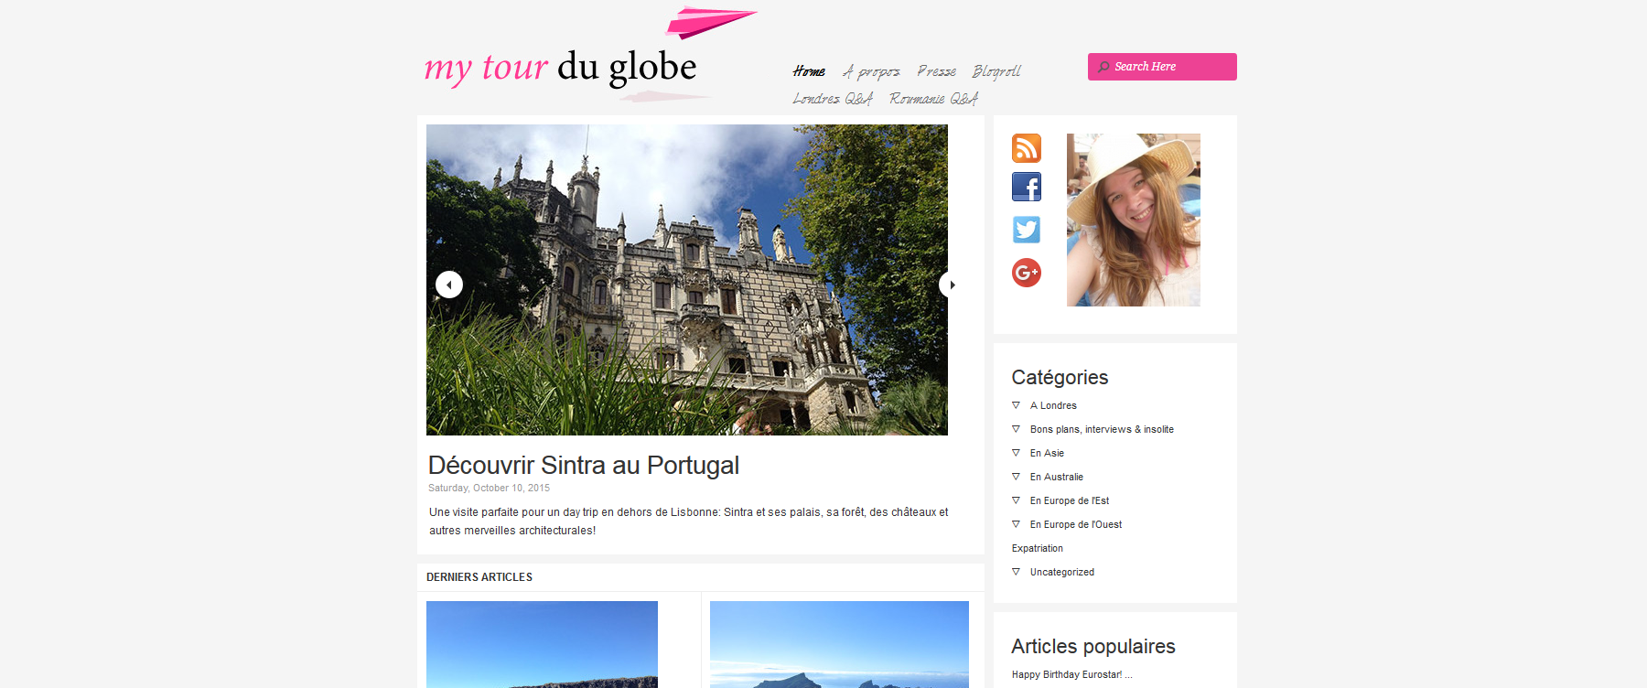Expand the En Europe de l'Ouest triangle
The width and height of the screenshot is (1647, 688).
click(x=1016, y=523)
